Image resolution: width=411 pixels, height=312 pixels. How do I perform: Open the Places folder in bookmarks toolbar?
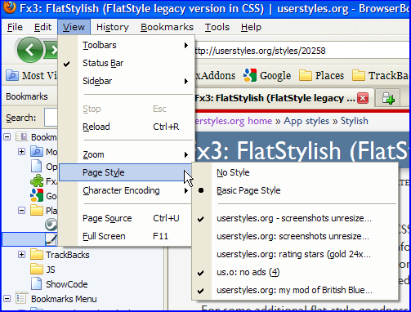point(322,75)
